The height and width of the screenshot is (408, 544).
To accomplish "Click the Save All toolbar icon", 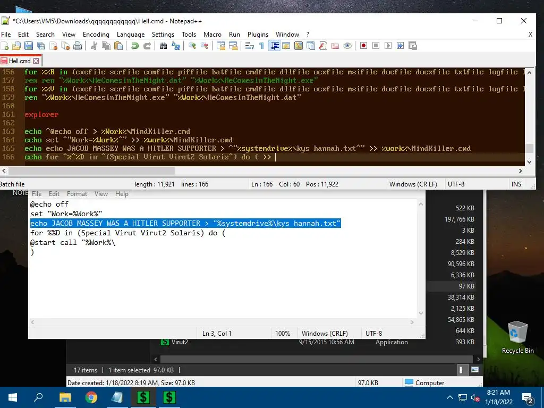I will click(41, 46).
